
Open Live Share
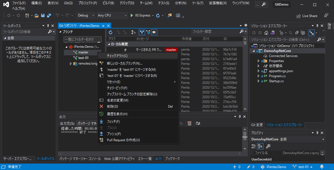pyautogui.click(x=307, y=16)
